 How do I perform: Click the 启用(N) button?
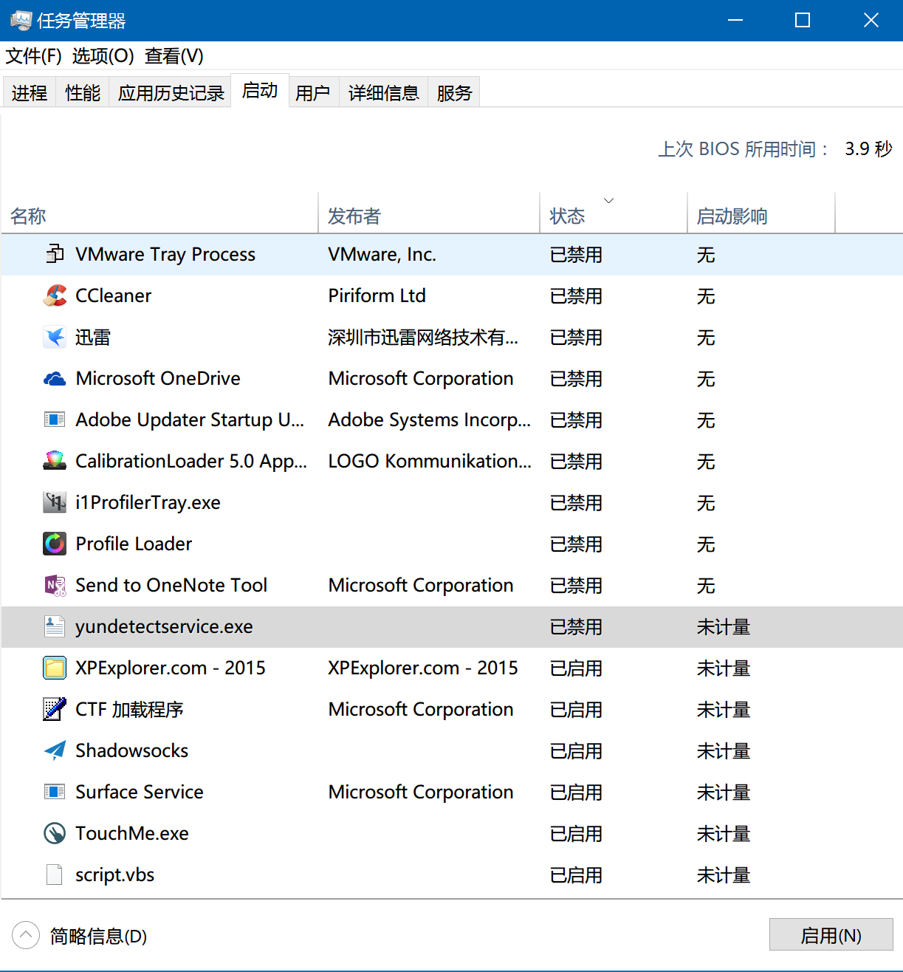coord(831,935)
